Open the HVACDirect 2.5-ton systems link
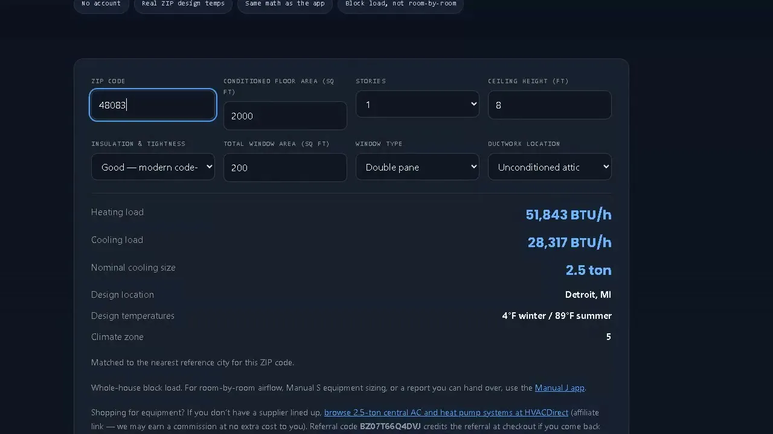The width and height of the screenshot is (773, 434). click(446, 412)
